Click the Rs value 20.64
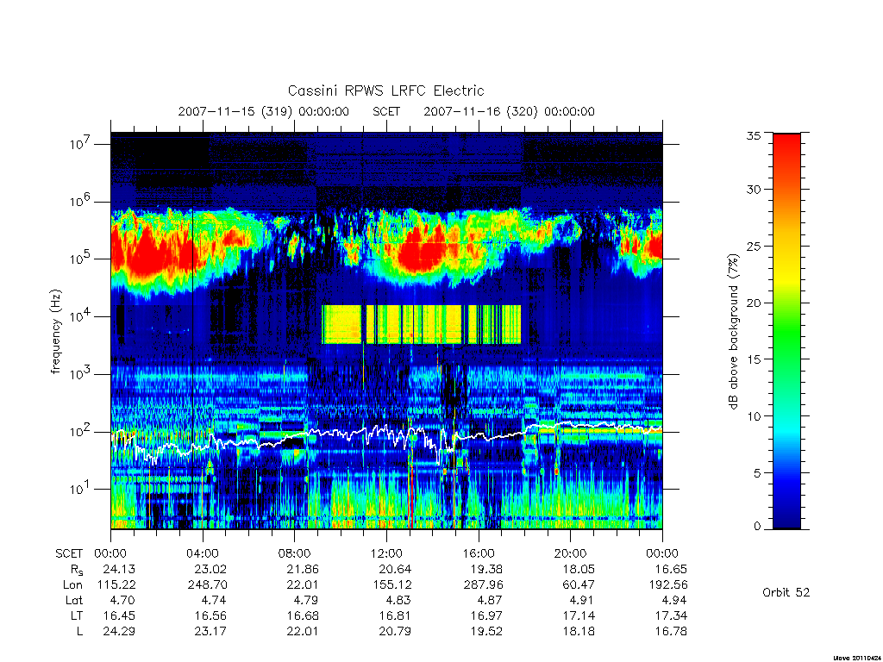This screenshot has height=662, width=883. pos(395,569)
